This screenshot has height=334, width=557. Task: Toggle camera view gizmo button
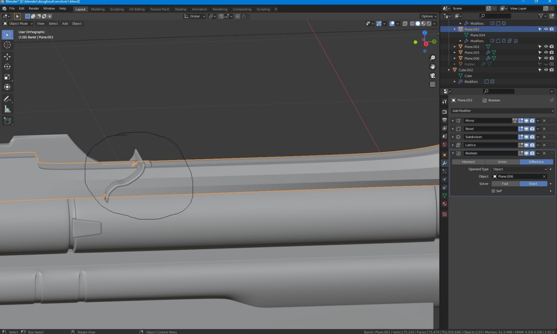click(433, 75)
